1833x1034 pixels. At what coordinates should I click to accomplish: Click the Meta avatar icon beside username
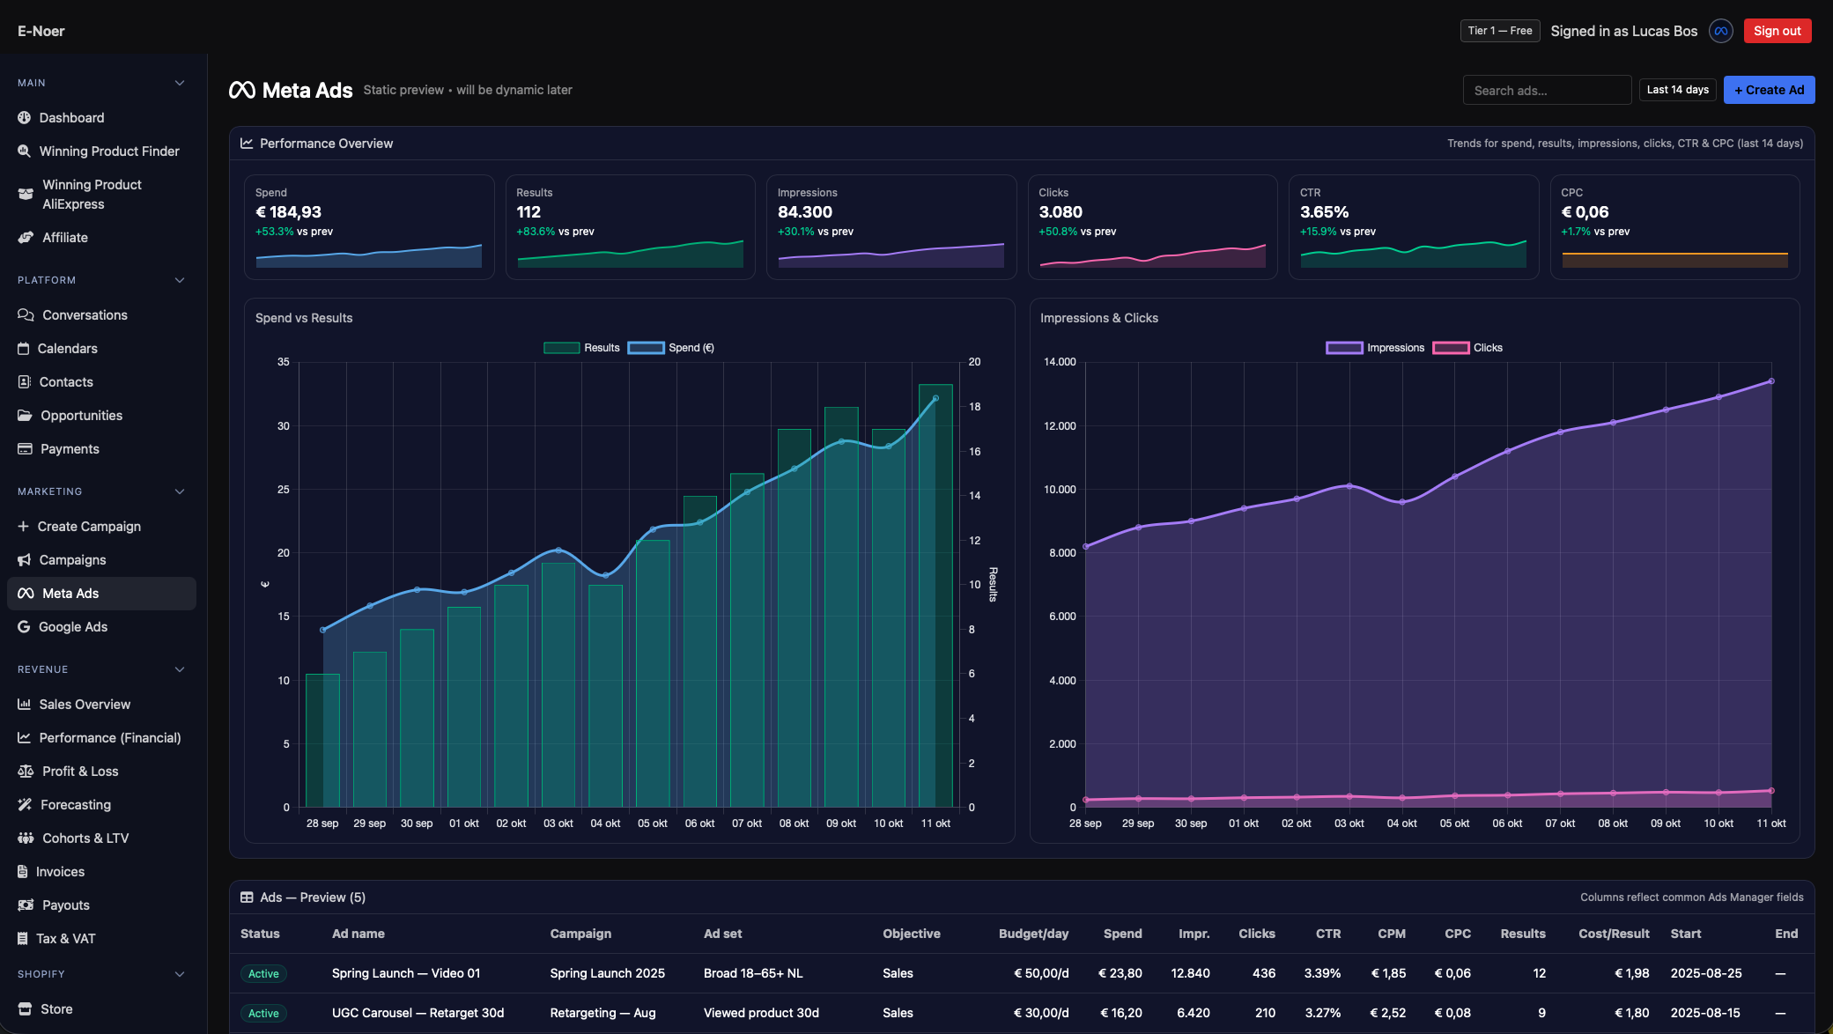tap(1720, 31)
